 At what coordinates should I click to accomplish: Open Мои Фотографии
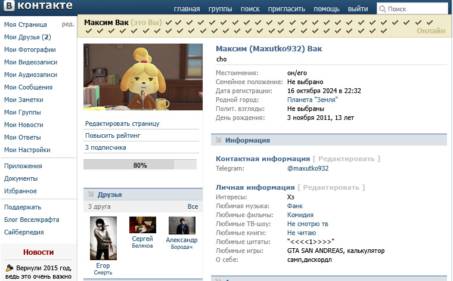pyautogui.click(x=30, y=50)
